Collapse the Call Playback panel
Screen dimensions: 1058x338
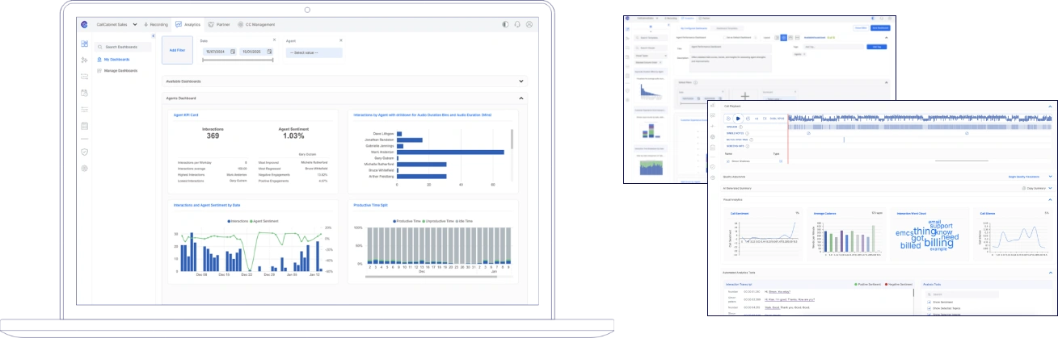point(1050,106)
